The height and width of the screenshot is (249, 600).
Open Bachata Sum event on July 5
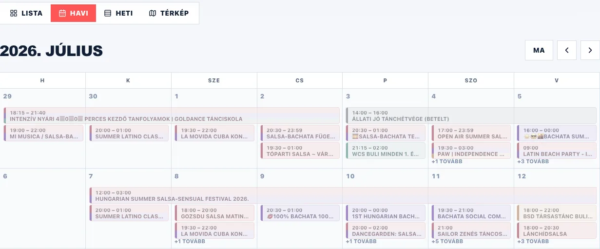(557, 133)
